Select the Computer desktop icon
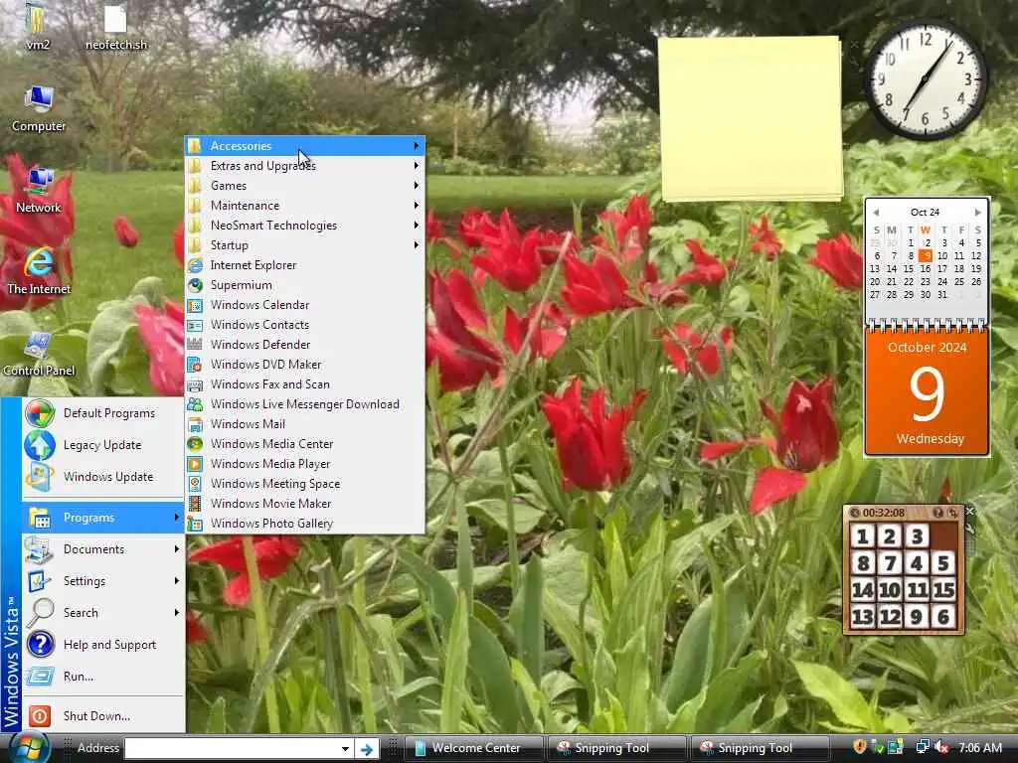The image size is (1018, 763). 39,108
